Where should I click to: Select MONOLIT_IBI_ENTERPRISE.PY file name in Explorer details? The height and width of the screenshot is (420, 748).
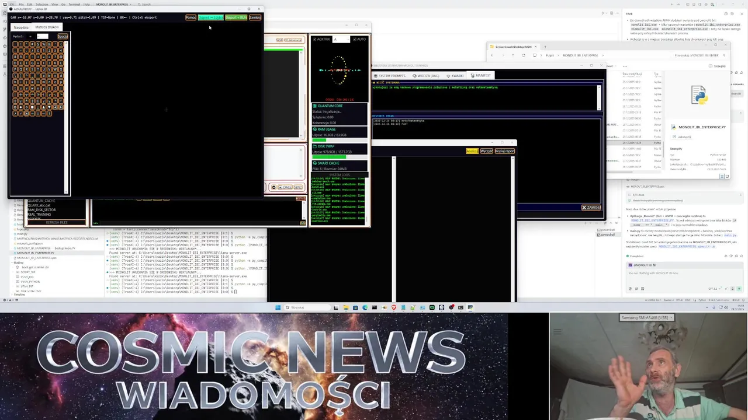click(702, 127)
